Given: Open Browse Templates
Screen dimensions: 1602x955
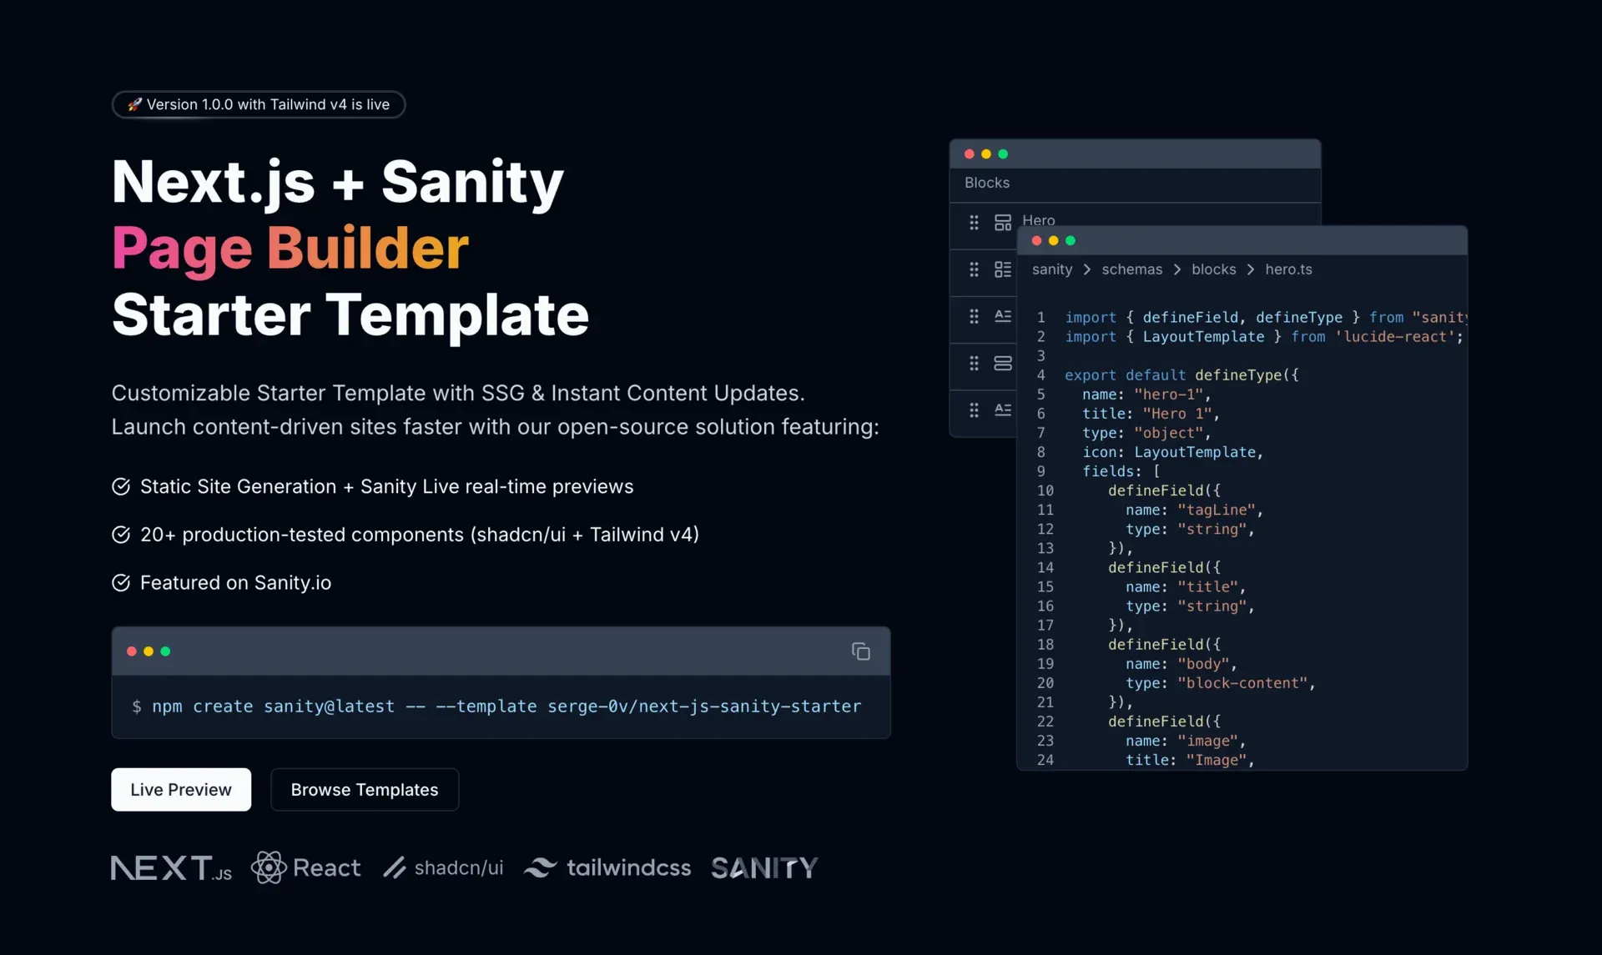Looking at the screenshot, I should point(365,789).
